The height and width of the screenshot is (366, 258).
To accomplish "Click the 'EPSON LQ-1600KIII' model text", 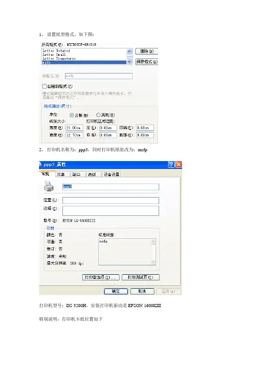I will coord(79,221).
